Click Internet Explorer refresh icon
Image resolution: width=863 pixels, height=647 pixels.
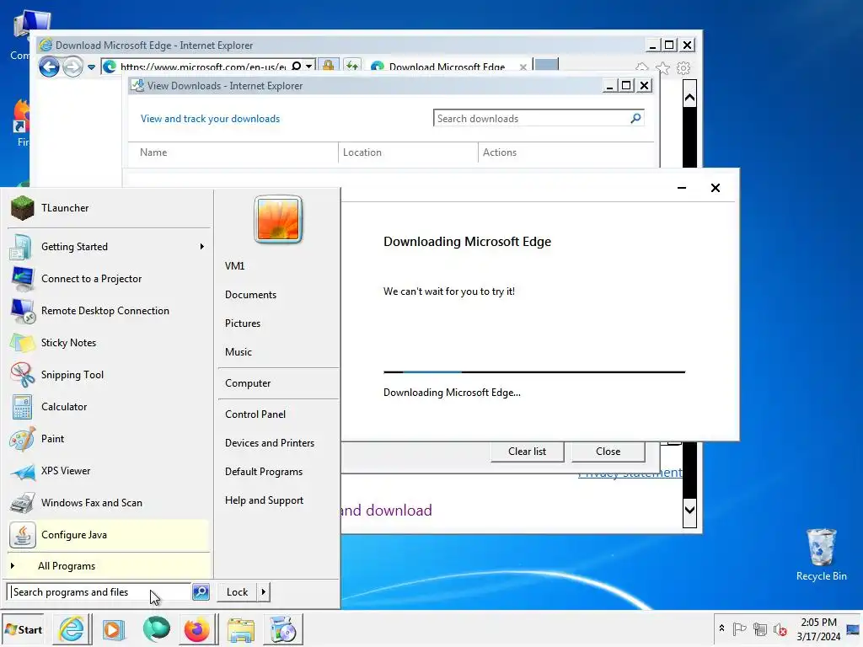(352, 66)
